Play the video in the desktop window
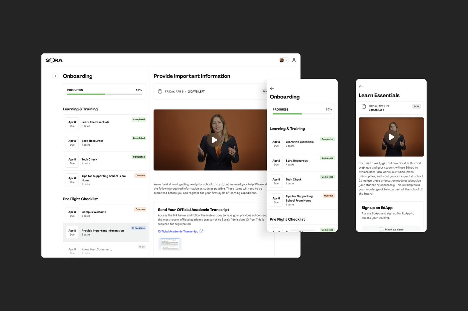 tap(215, 140)
